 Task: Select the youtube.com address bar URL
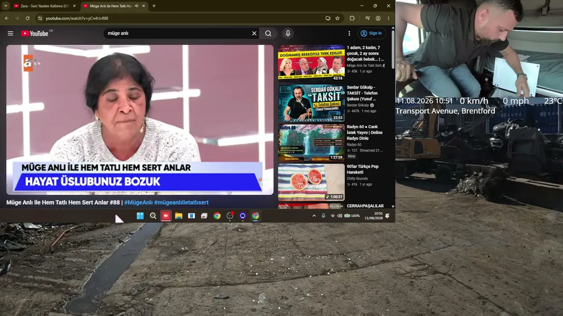tap(77, 18)
